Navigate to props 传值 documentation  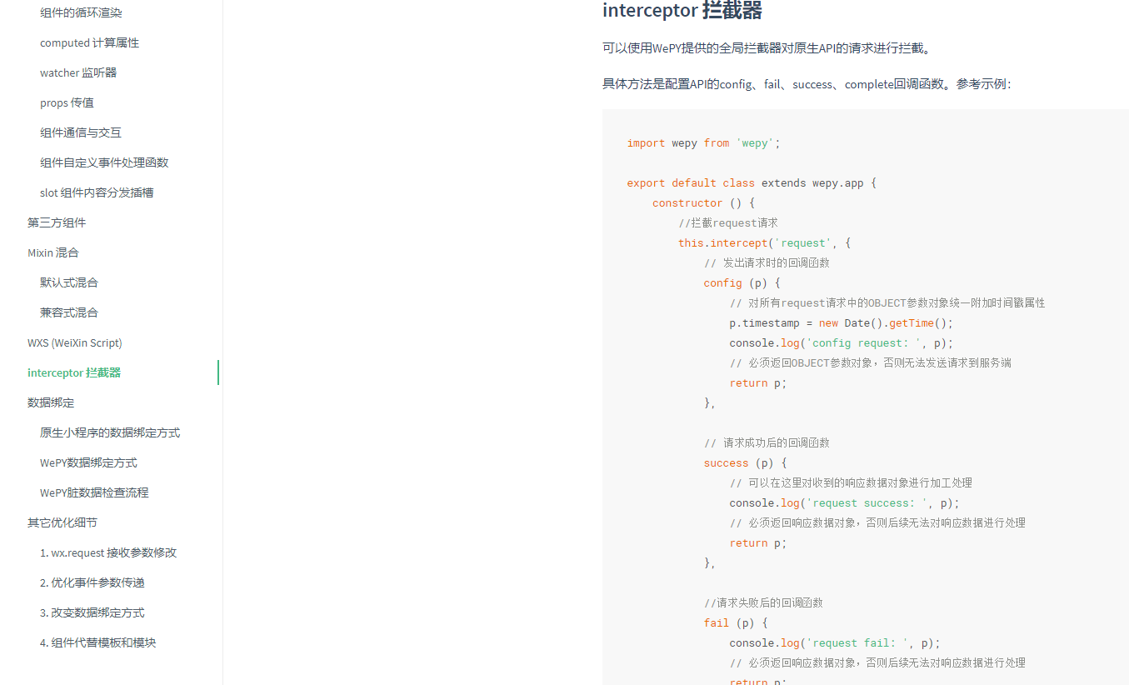coord(67,102)
